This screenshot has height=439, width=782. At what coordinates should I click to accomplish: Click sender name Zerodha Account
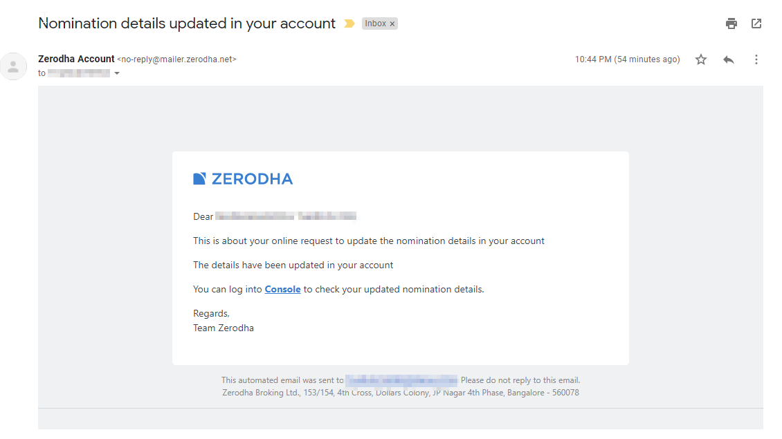pos(76,59)
